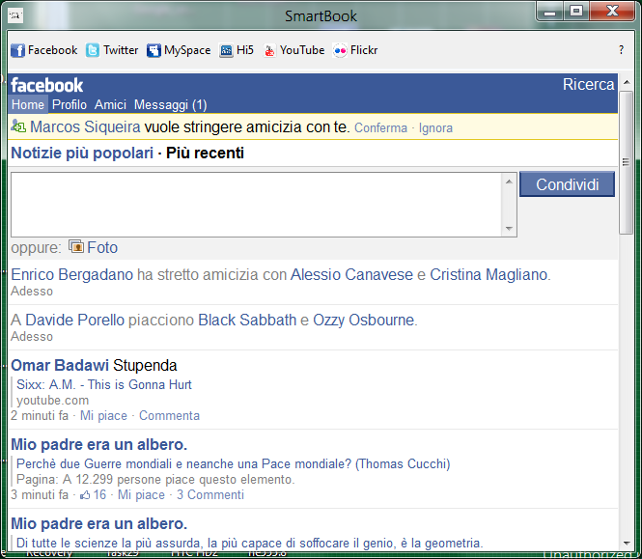Click the thumbs-up icon with 16 likes

(x=85, y=495)
